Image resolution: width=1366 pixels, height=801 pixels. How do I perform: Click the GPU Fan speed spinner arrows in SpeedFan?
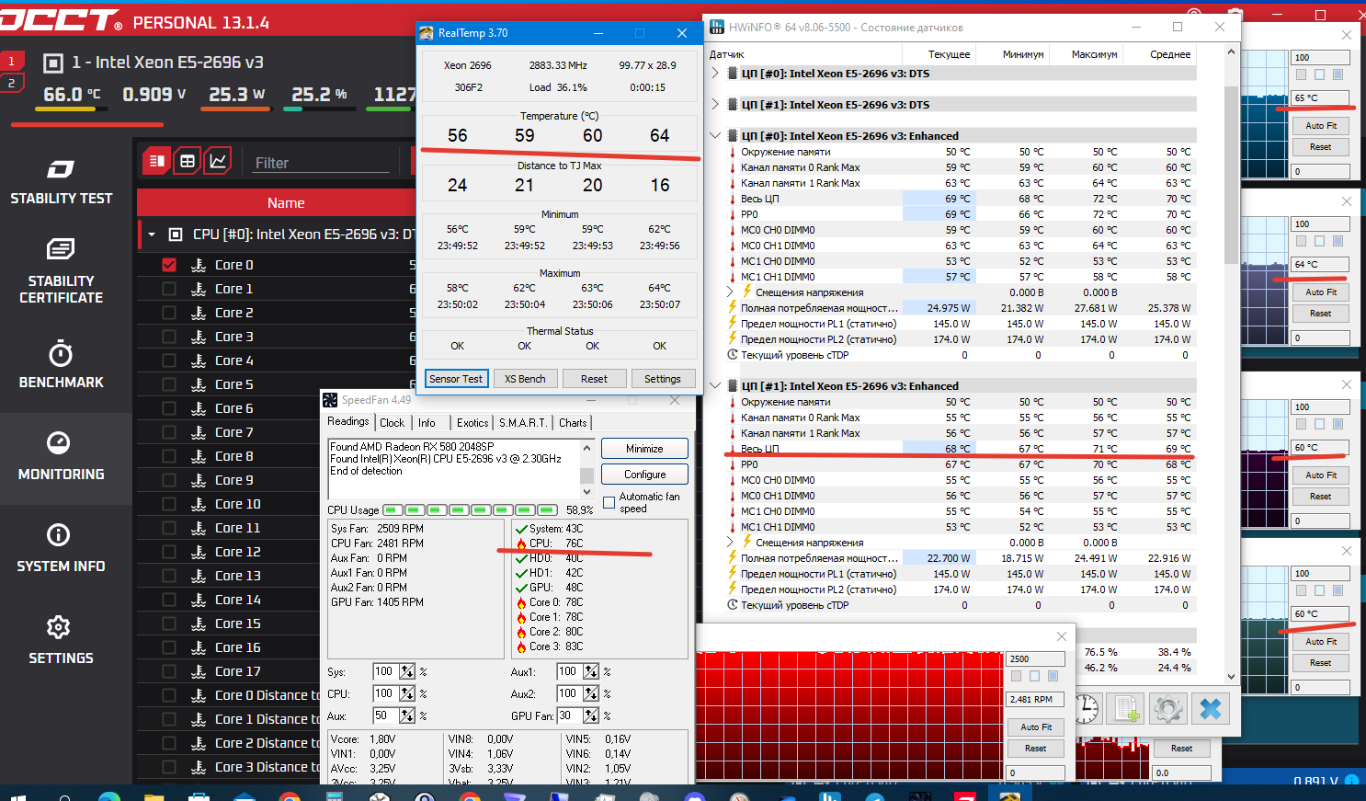coord(591,715)
